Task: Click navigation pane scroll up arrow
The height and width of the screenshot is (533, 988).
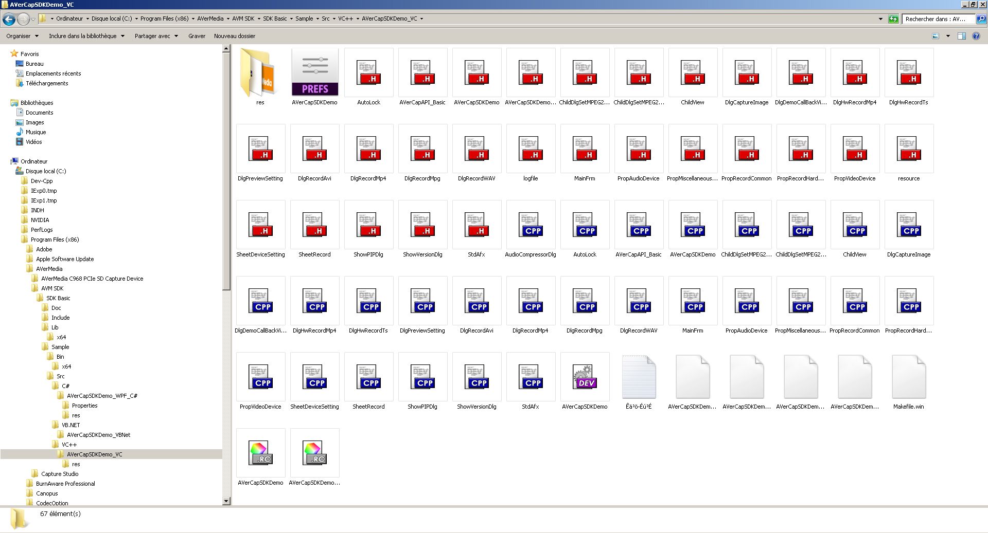Action: (226, 49)
